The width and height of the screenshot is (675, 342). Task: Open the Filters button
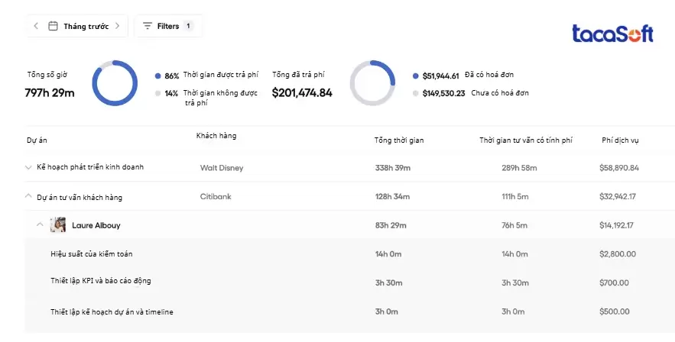coord(168,26)
